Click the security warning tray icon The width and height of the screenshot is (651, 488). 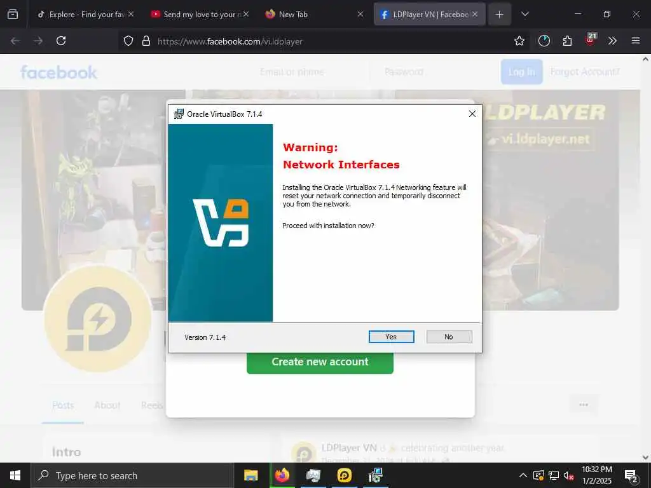[538, 475]
